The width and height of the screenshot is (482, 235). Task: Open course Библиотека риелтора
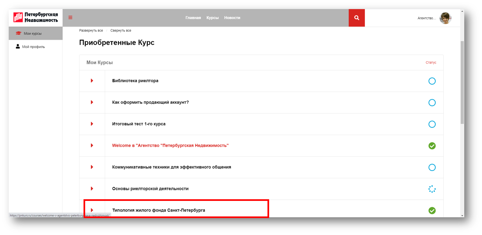coord(135,81)
